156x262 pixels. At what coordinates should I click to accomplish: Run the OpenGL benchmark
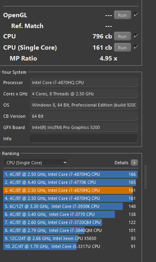point(122,15)
